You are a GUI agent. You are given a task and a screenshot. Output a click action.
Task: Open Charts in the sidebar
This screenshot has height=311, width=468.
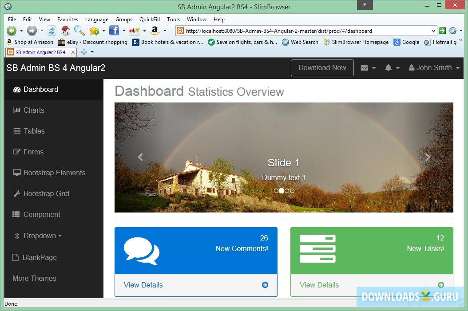(x=54, y=110)
